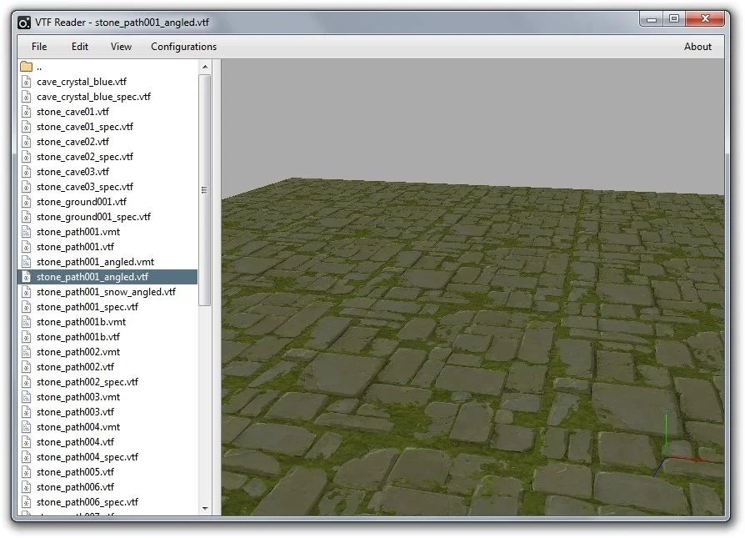The height and width of the screenshot is (538, 745).
Task: Click the file list scrollbar up arrow
Action: pyautogui.click(x=205, y=66)
